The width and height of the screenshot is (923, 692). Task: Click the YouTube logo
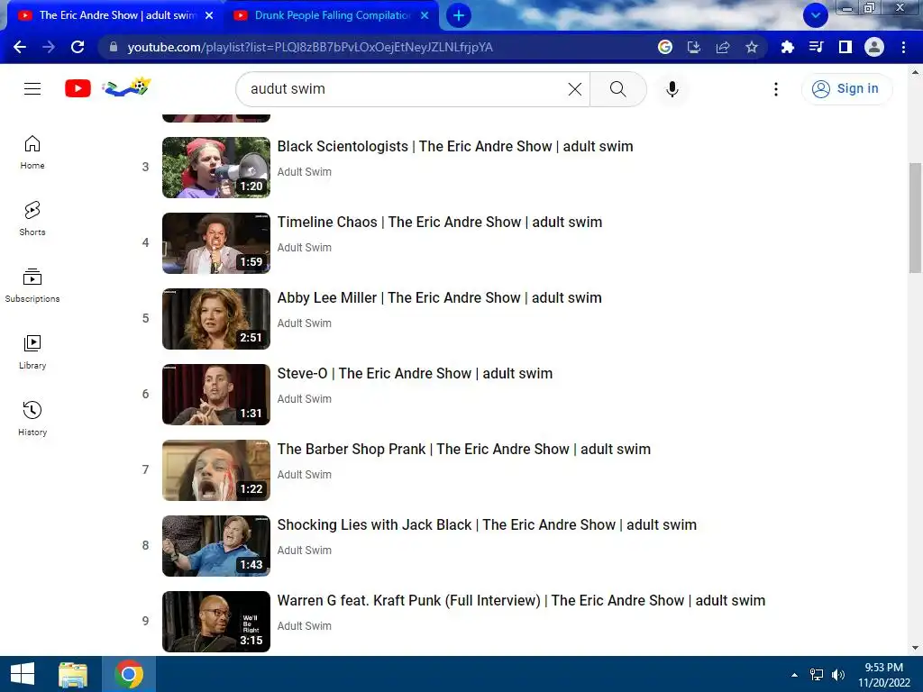[78, 89]
